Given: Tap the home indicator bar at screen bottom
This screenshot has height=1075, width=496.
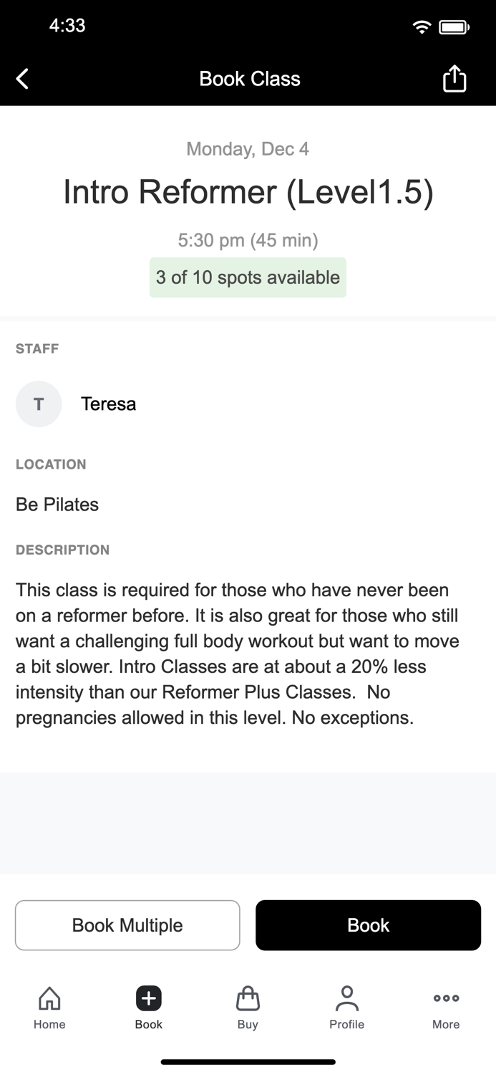Looking at the screenshot, I should tap(248, 1061).
